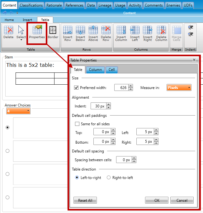Click the Insert Above row icon
This screenshot has height=213, width=203.
(93, 34)
